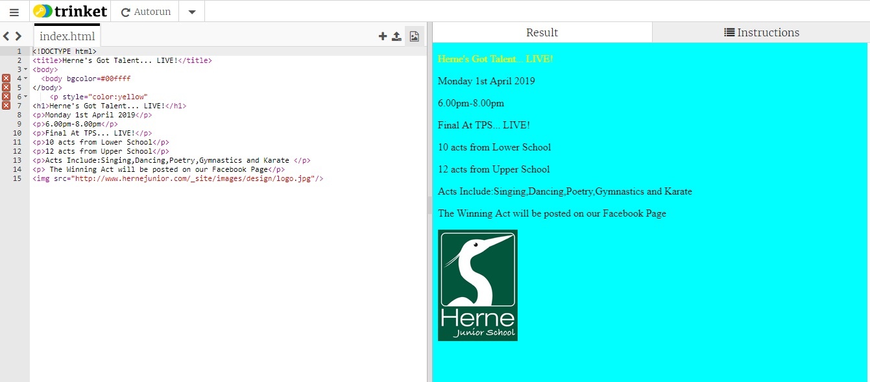This screenshot has width=870, height=382.
Task: Click the img src code line
Action: point(178,178)
